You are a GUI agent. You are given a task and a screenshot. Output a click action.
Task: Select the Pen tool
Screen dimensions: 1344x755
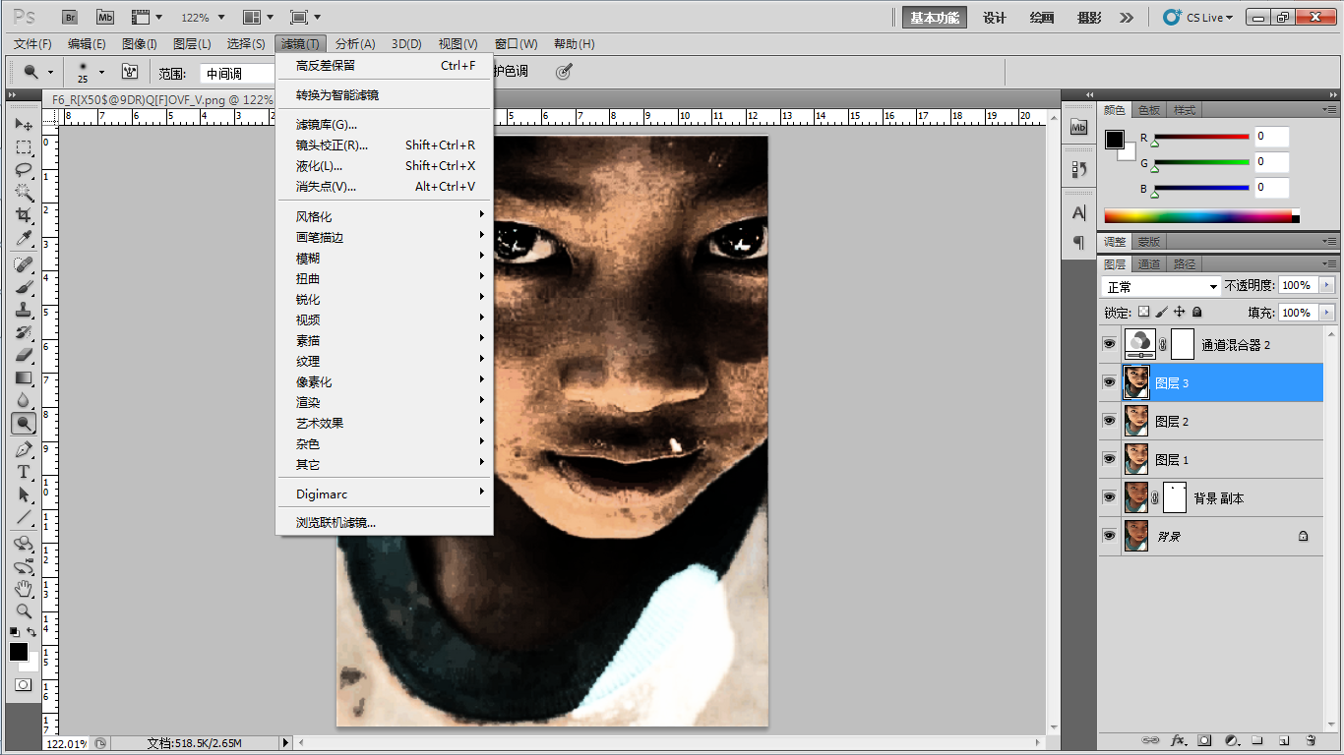coord(24,449)
